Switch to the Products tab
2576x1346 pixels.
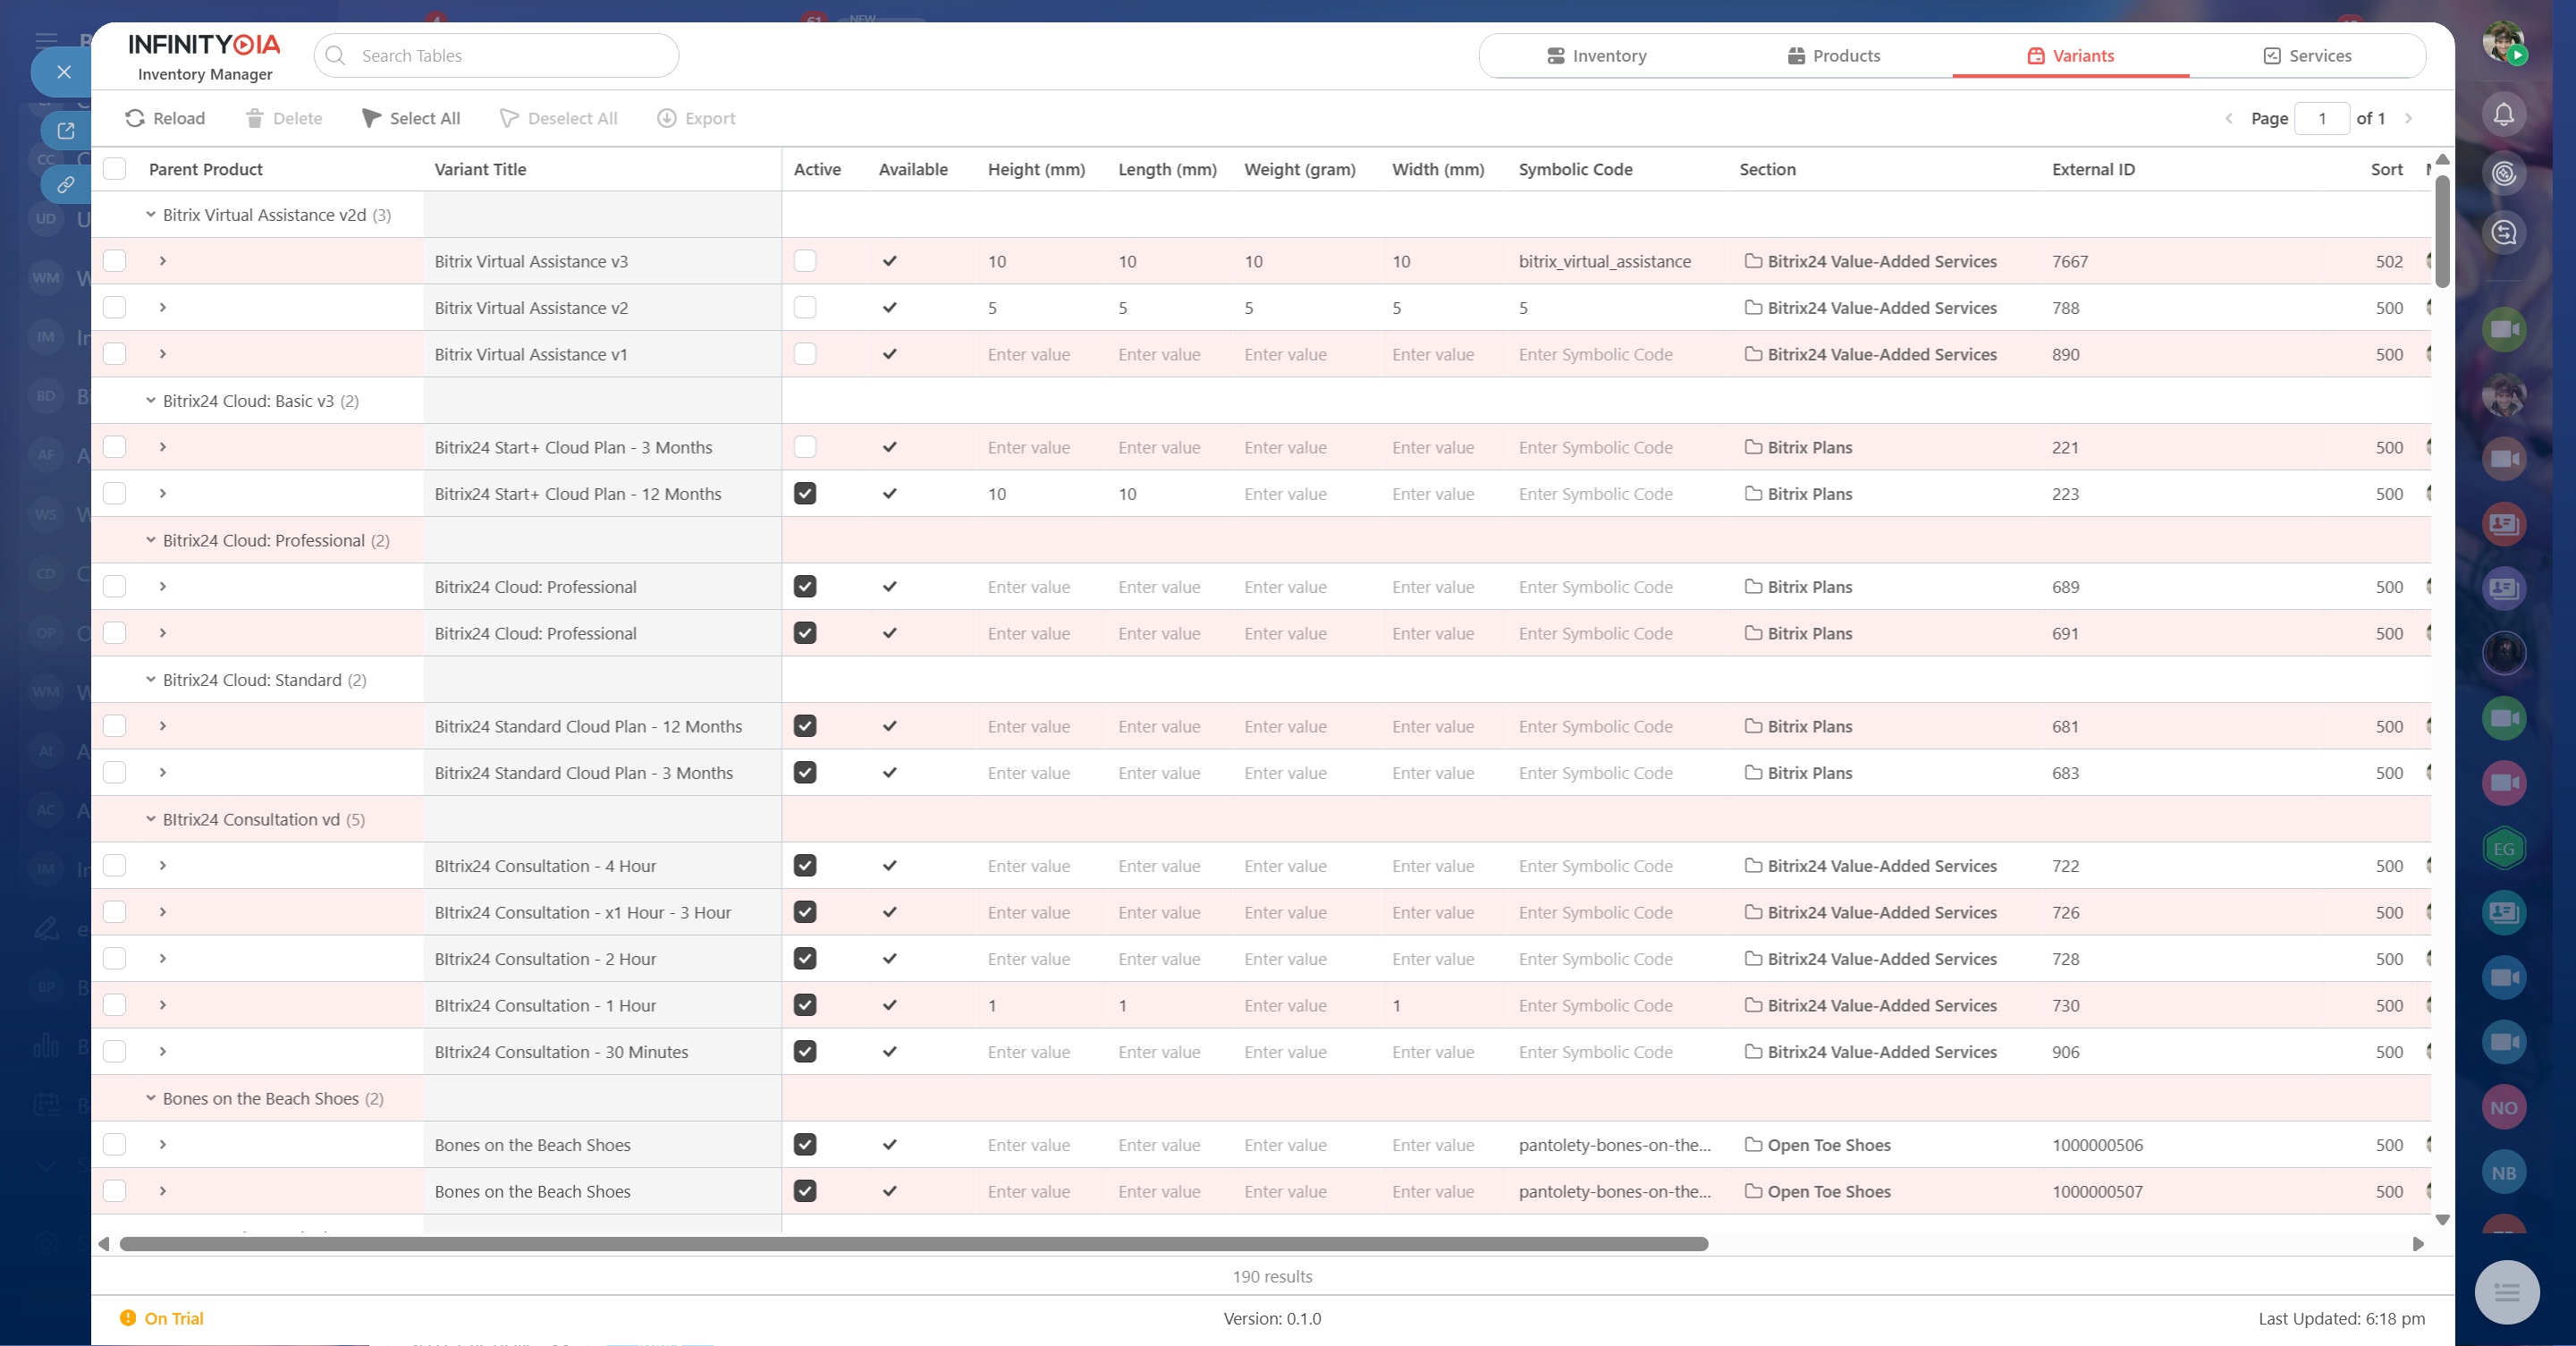pyautogui.click(x=1833, y=56)
